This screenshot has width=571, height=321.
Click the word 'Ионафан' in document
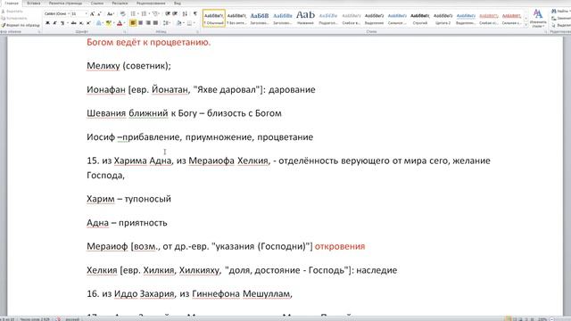[106, 89]
